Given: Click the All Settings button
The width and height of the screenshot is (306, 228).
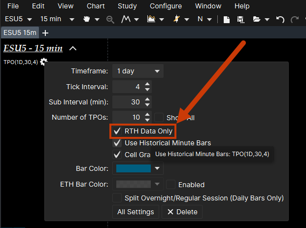Looking at the screenshot, I should coord(136,212).
